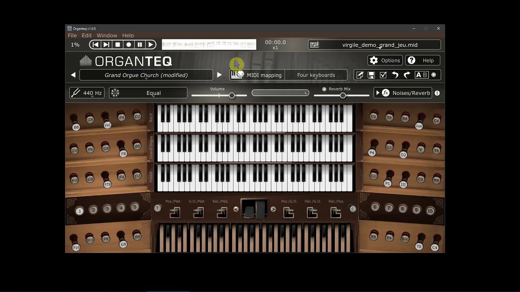Save the preset with the floppy disk icon
This screenshot has height=292, width=520.
(371, 75)
